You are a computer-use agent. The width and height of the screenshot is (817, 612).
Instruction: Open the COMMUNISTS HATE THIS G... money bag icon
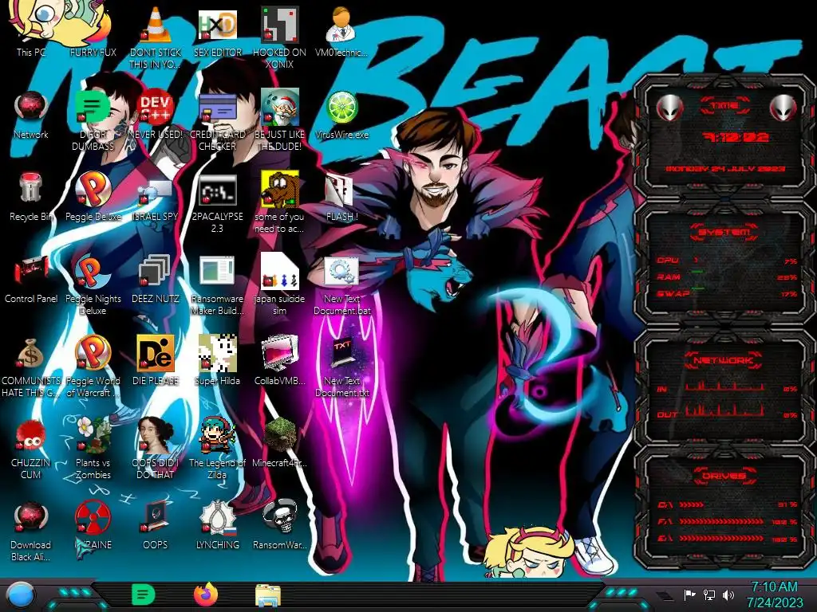click(31, 367)
